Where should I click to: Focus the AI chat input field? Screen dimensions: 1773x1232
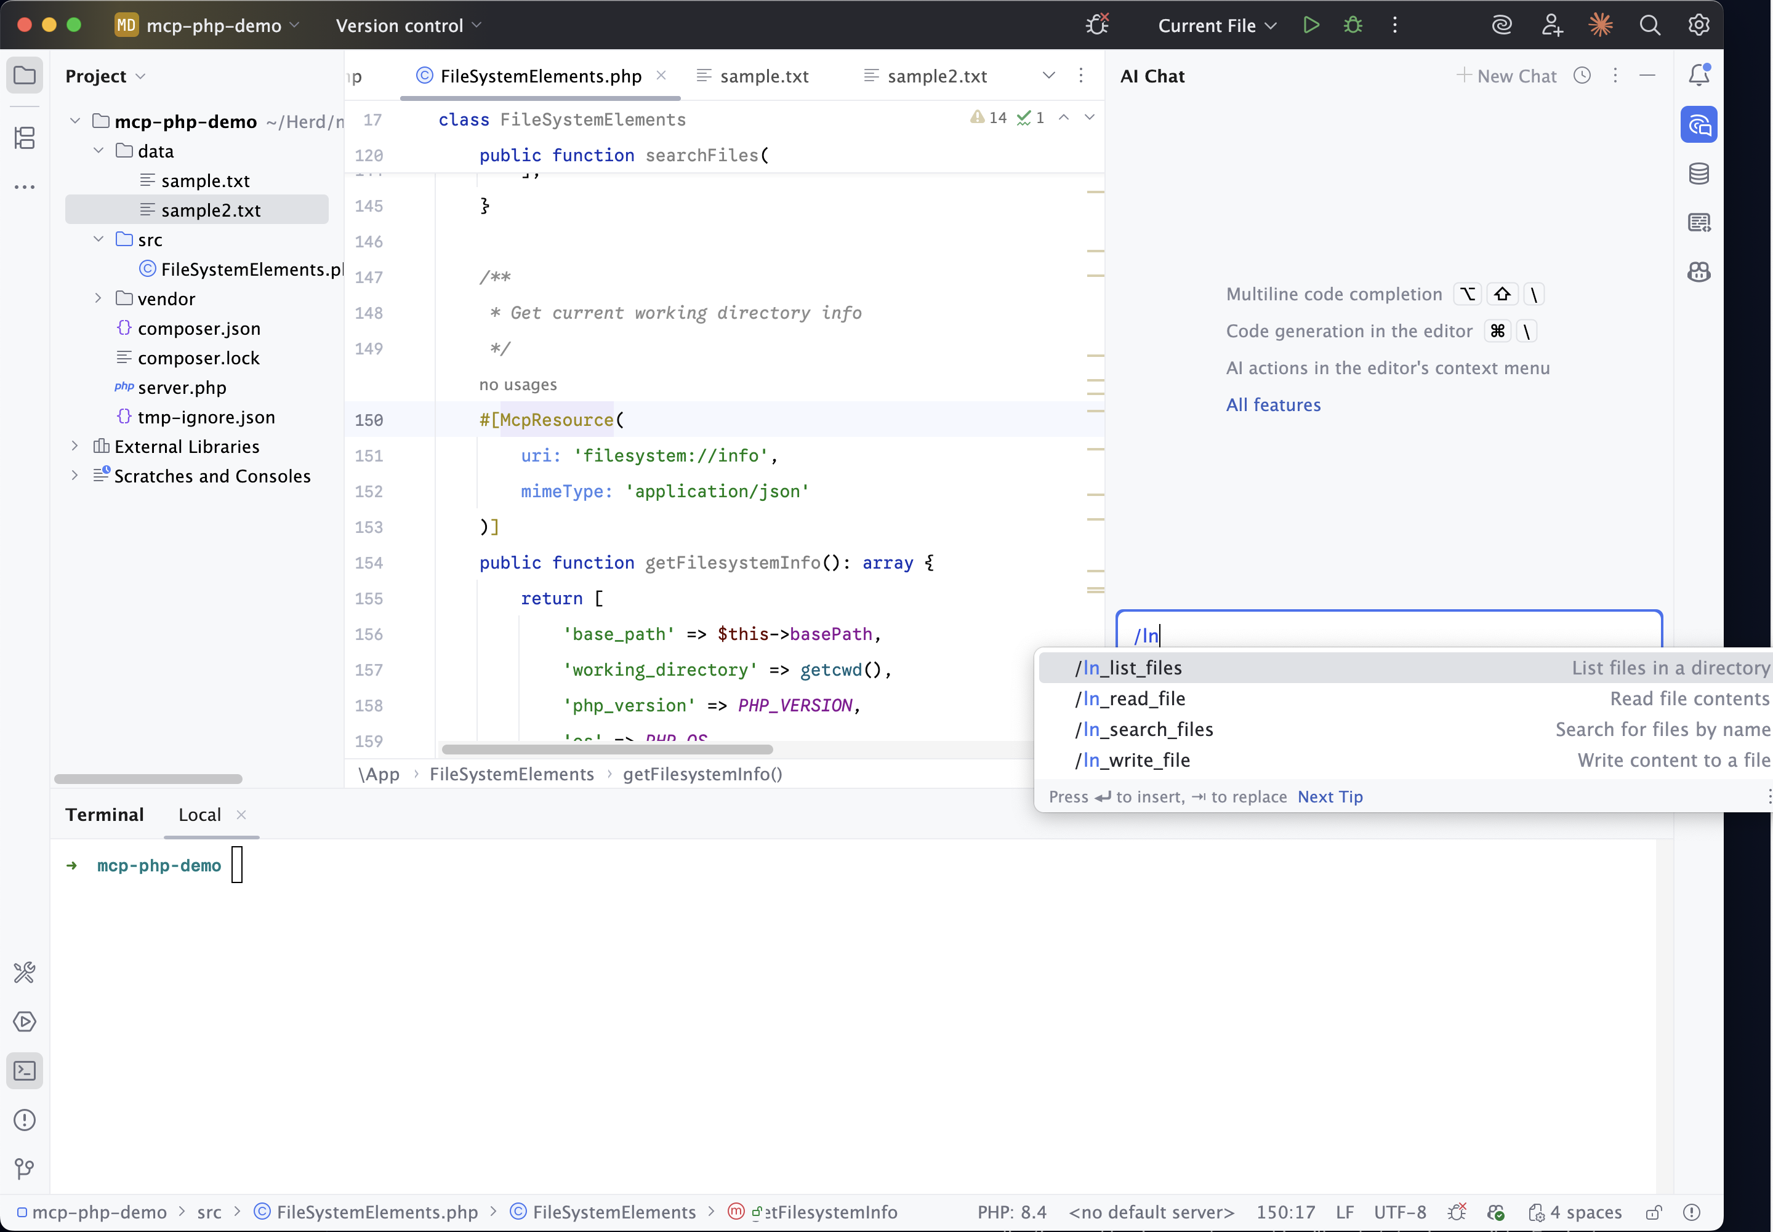pos(1388,631)
